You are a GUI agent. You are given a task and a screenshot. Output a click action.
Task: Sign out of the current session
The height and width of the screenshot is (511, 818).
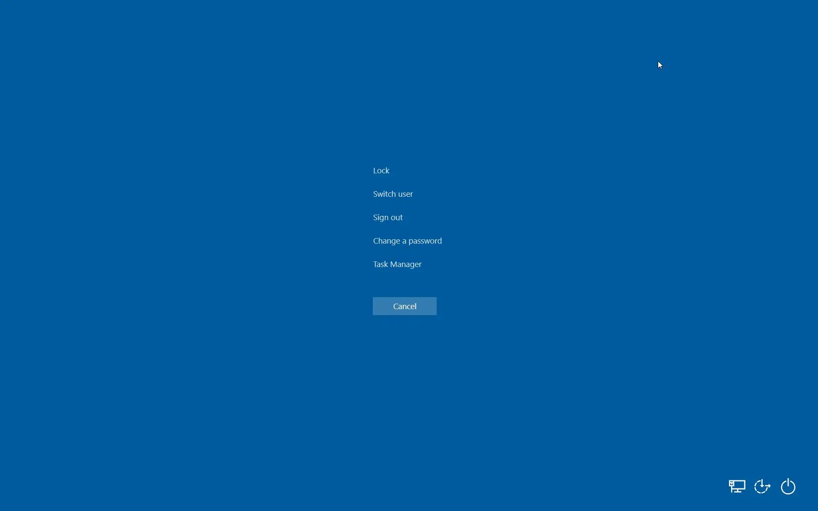(388, 217)
